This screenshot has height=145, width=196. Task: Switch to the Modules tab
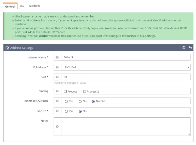[34, 6]
